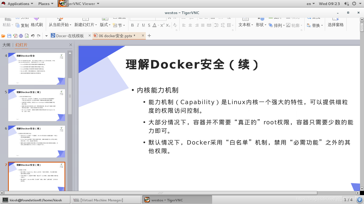Toggle Superscript formatting
364x204 pixels.
click(x=162, y=25)
